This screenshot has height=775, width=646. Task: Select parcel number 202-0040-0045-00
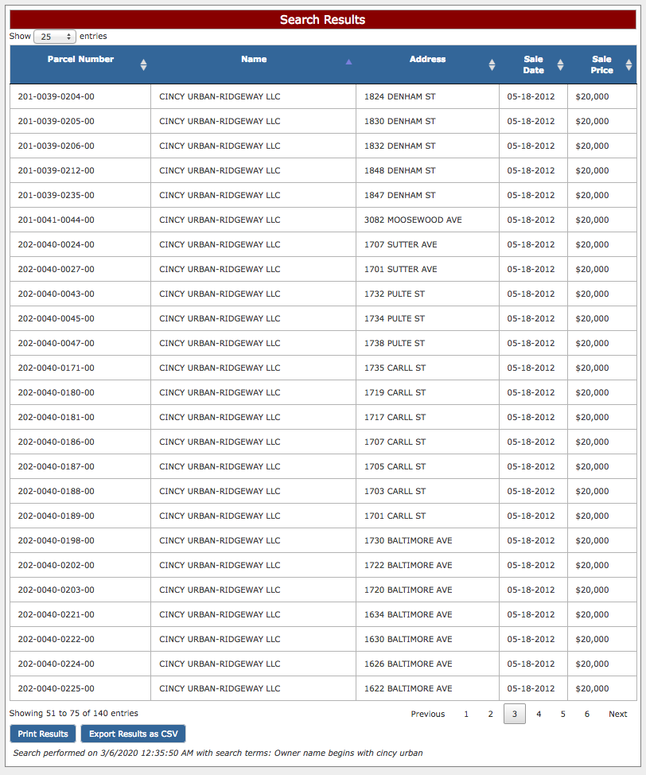pyautogui.click(x=56, y=319)
